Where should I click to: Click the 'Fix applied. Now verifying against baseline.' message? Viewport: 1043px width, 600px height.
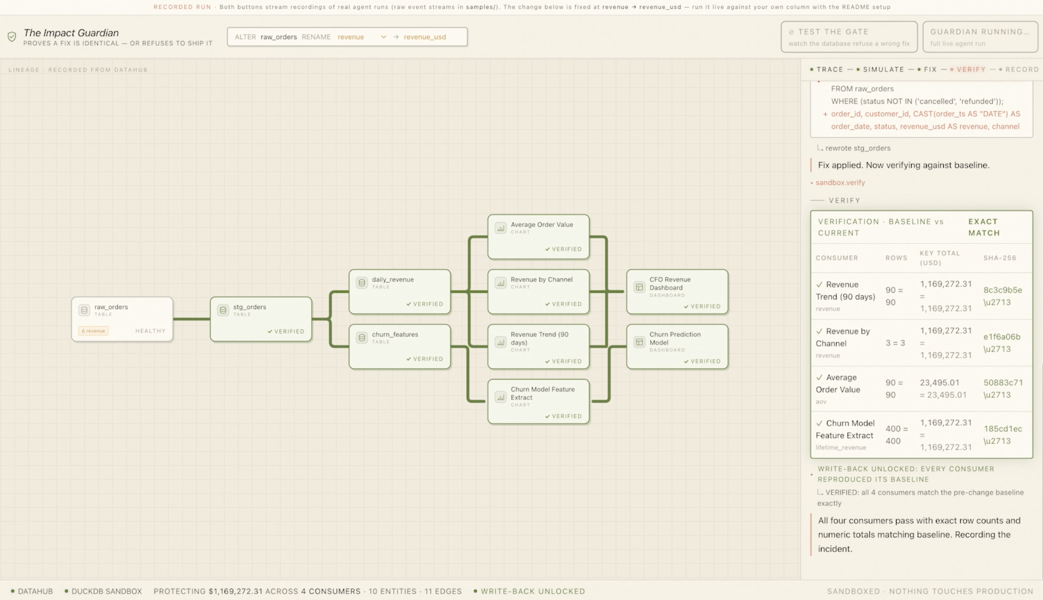pos(903,165)
